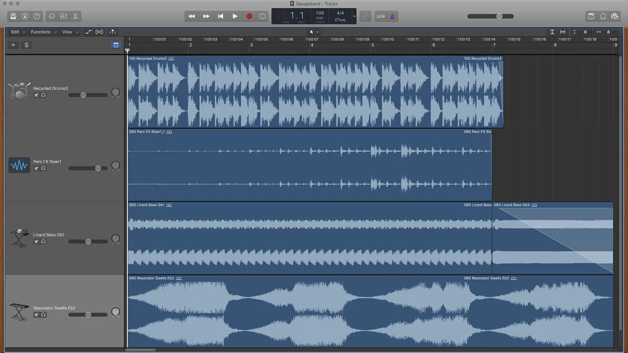Open the Library panel
Viewport: 628px width, 353px height.
click(13, 16)
